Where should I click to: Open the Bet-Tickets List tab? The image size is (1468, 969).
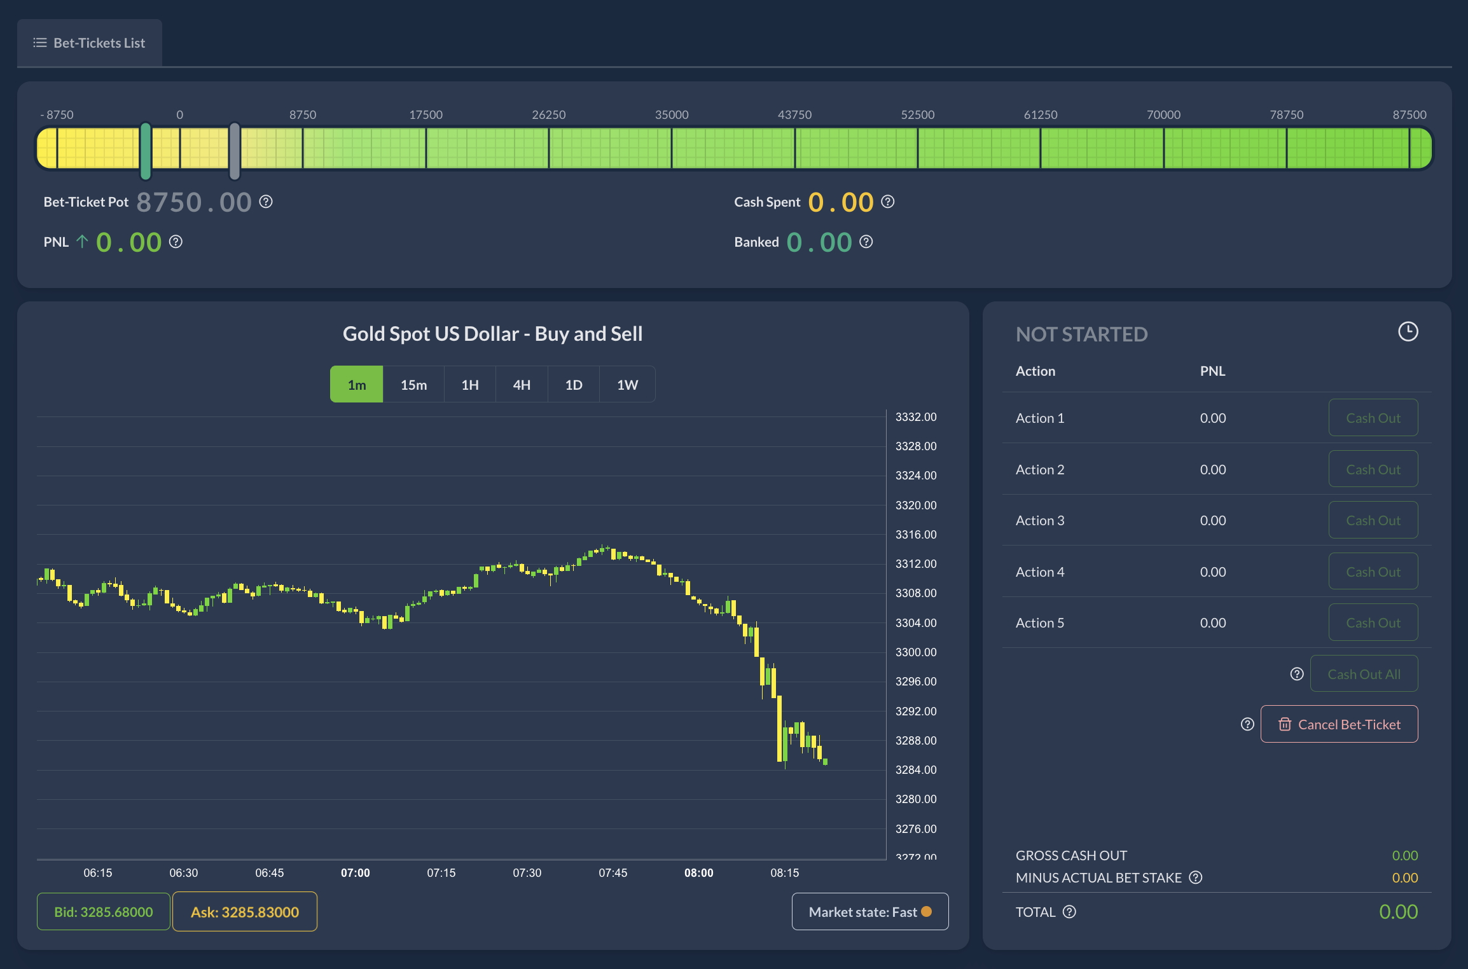pyautogui.click(x=90, y=43)
